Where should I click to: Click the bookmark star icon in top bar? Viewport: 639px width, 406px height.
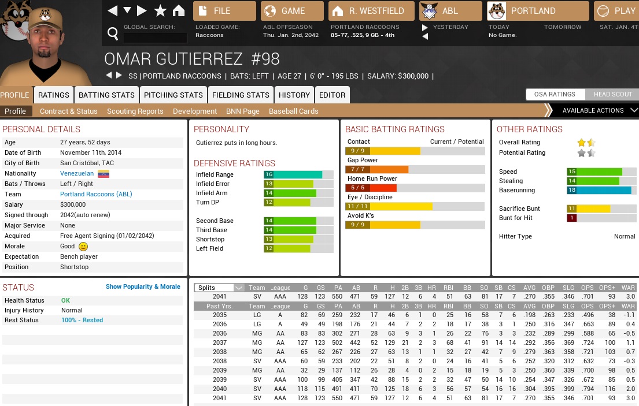[x=160, y=11]
